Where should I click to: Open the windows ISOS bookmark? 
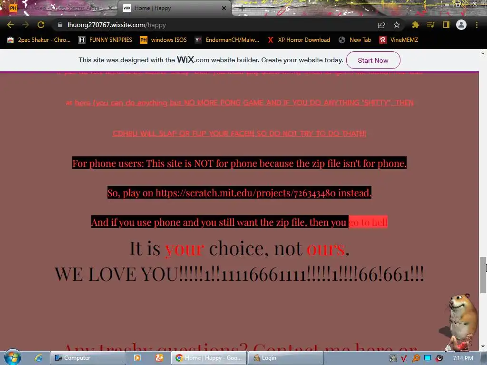pos(164,40)
